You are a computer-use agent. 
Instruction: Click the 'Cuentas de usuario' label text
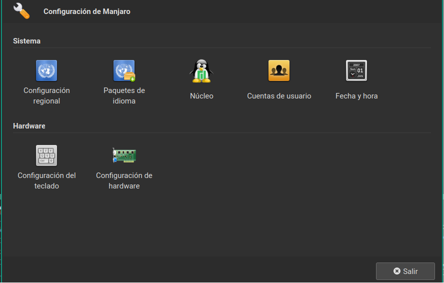click(279, 96)
